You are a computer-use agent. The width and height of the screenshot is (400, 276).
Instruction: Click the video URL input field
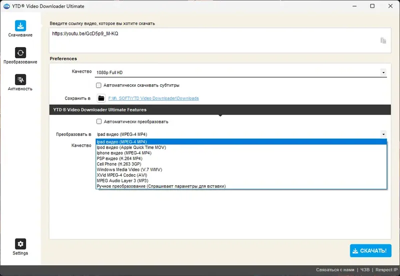click(220, 41)
